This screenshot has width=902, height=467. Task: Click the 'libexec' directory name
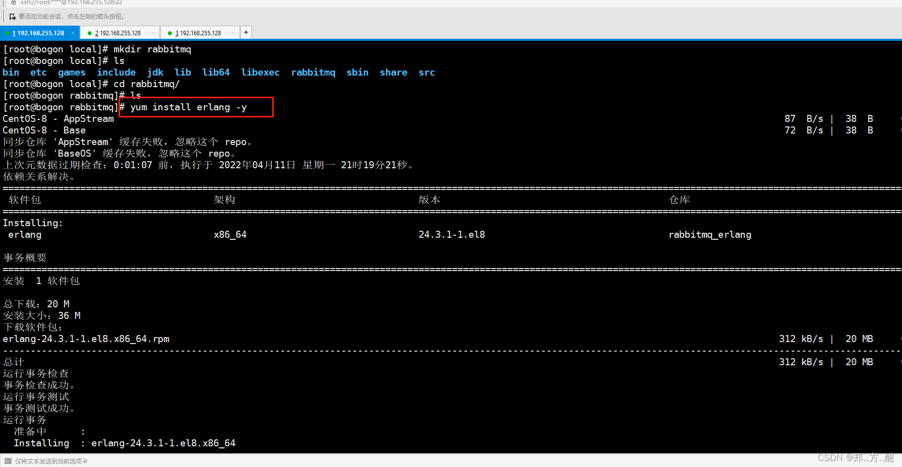click(x=260, y=73)
